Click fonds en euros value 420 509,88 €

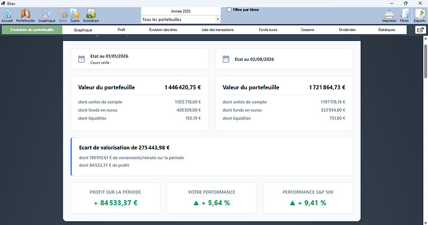pos(189,110)
